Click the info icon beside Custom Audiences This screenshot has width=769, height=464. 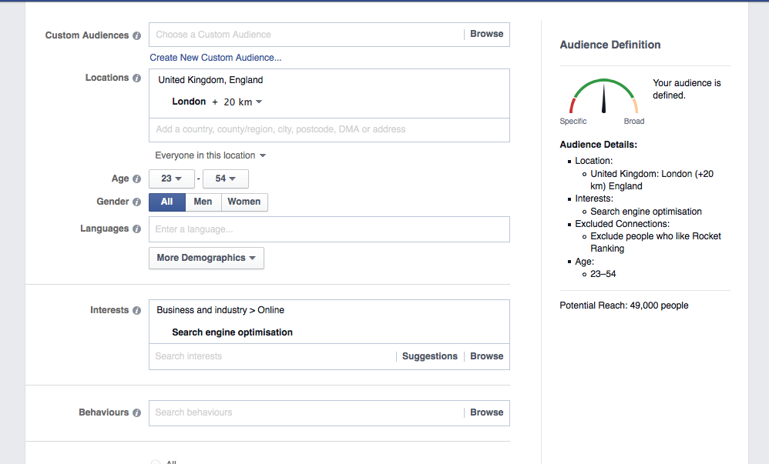tap(137, 35)
